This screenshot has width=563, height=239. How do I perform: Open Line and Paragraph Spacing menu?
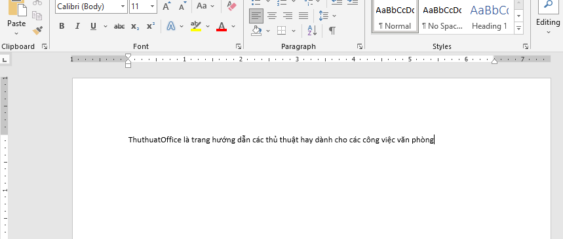(x=327, y=16)
